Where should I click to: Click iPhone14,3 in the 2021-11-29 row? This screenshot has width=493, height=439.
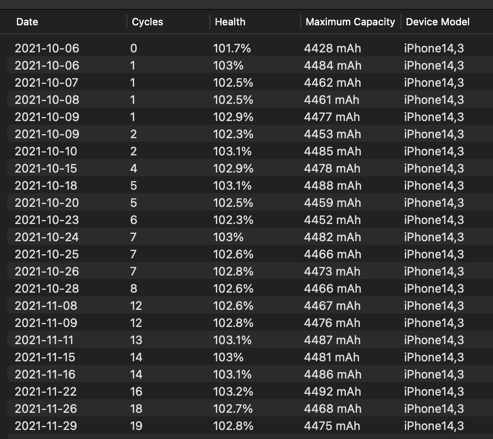[x=434, y=425]
